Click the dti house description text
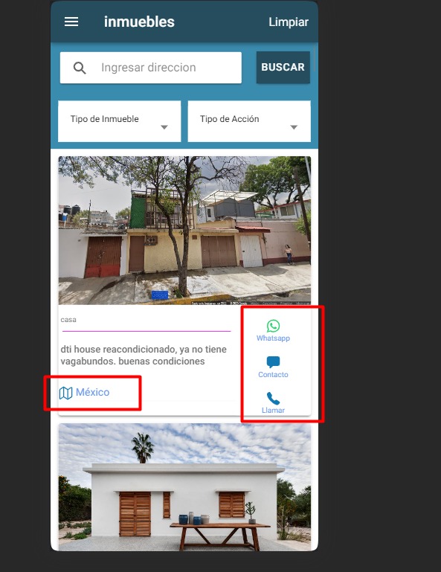 (144, 356)
